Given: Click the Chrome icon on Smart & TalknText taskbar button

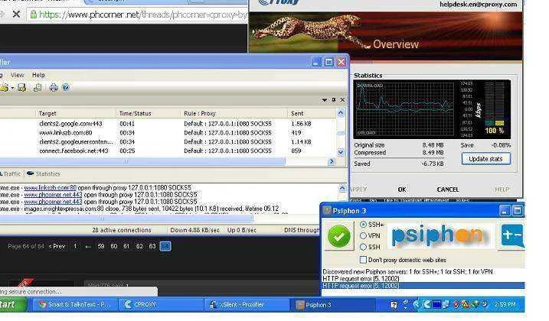Looking at the screenshot, I should coord(42,304).
